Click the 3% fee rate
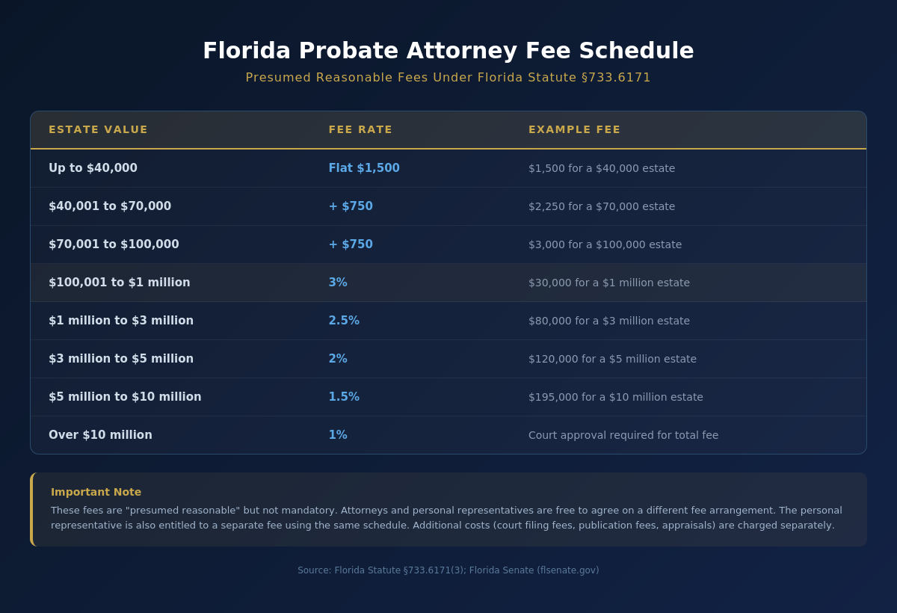Image resolution: width=897 pixels, height=613 pixels. [x=338, y=283]
